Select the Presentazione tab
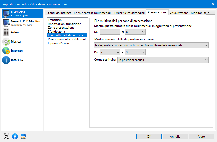217x142 pixels. pos(157,12)
